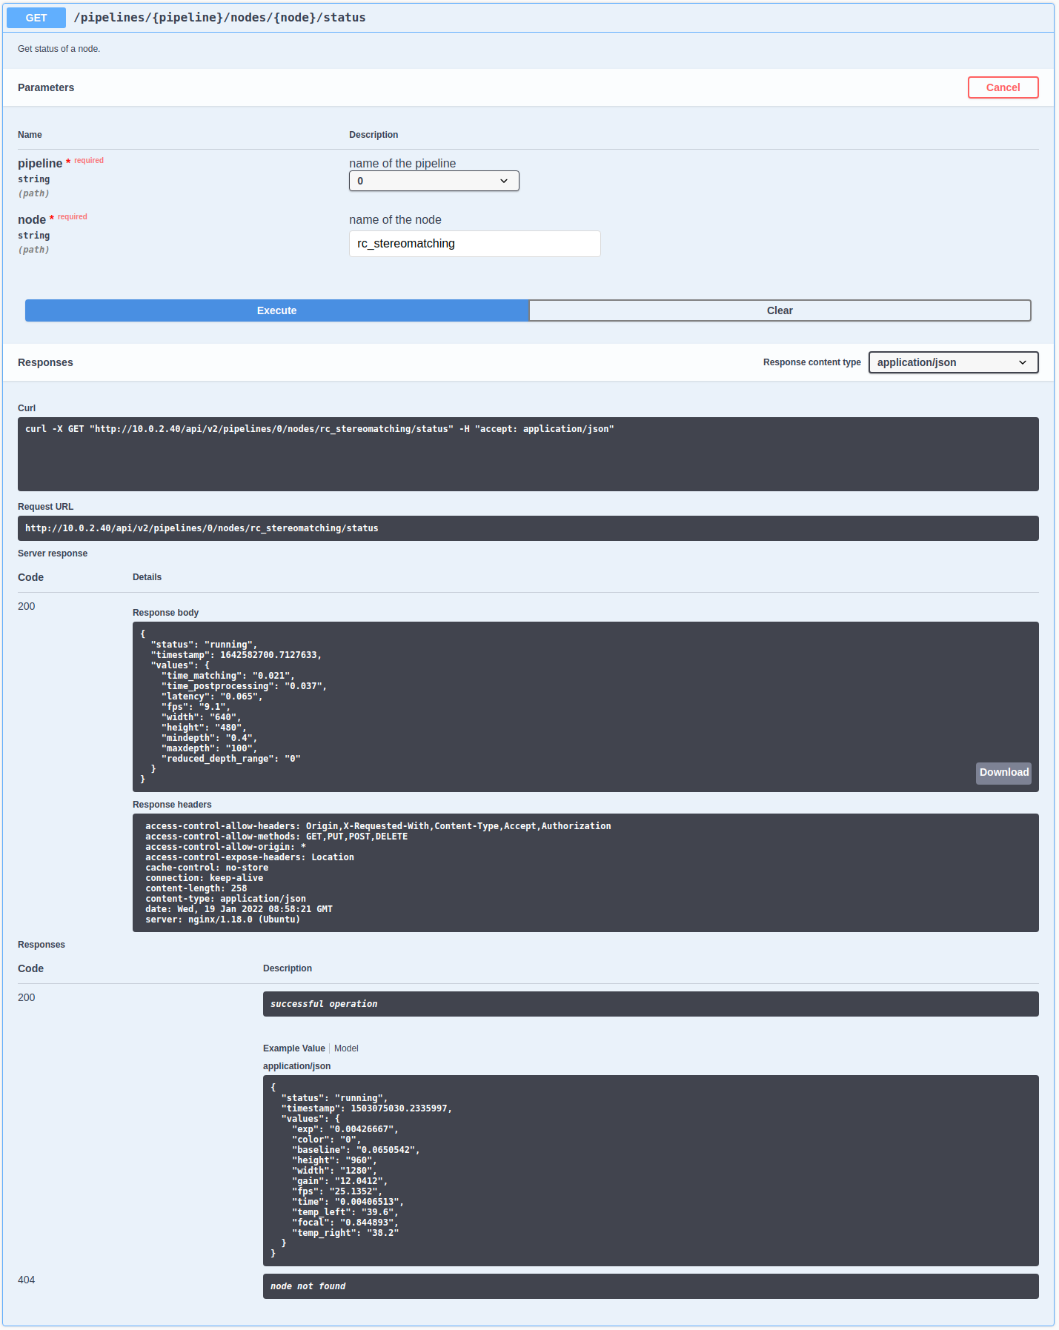
Task: Click the 'Get status of a node.' summary
Action: pyautogui.click(x=59, y=49)
